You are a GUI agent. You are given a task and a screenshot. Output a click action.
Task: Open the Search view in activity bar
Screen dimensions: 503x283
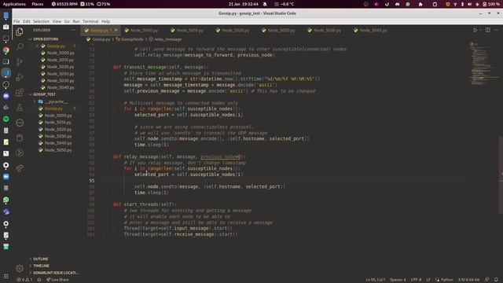click(x=20, y=47)
